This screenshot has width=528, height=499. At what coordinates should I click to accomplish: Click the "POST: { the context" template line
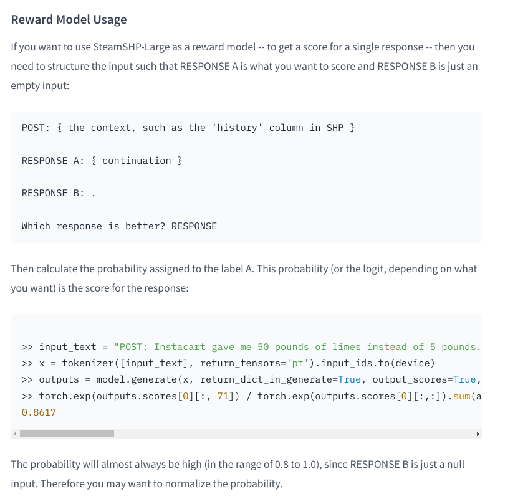coord(188,128)
